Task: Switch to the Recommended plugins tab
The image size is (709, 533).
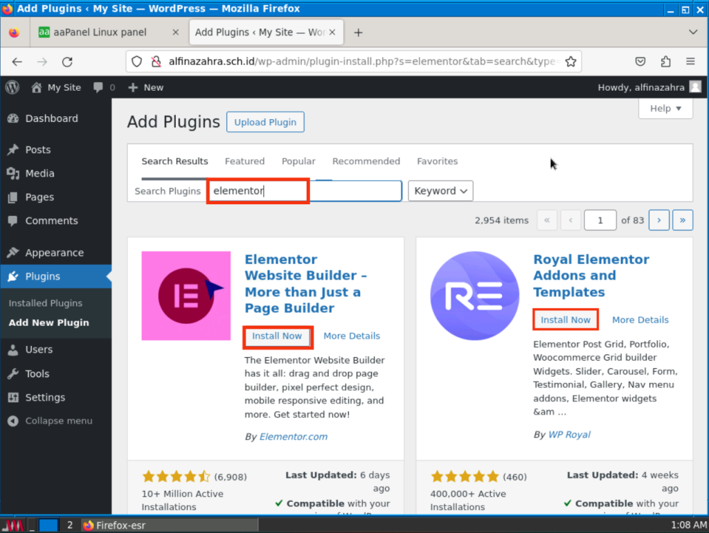Action: click(x=366, y=161)
